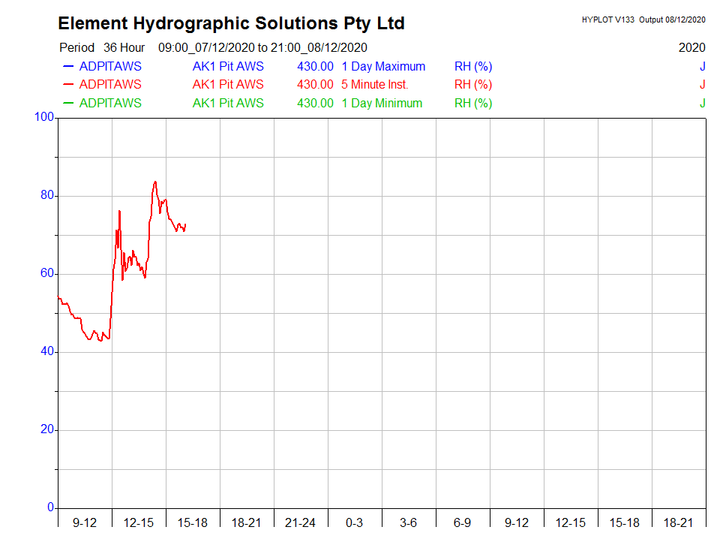The width and height of the screenshot is (726, 545).
Task: Click the "1 Day Minimum" legend text
Action: pyautogui.click(x=382, y=104)
